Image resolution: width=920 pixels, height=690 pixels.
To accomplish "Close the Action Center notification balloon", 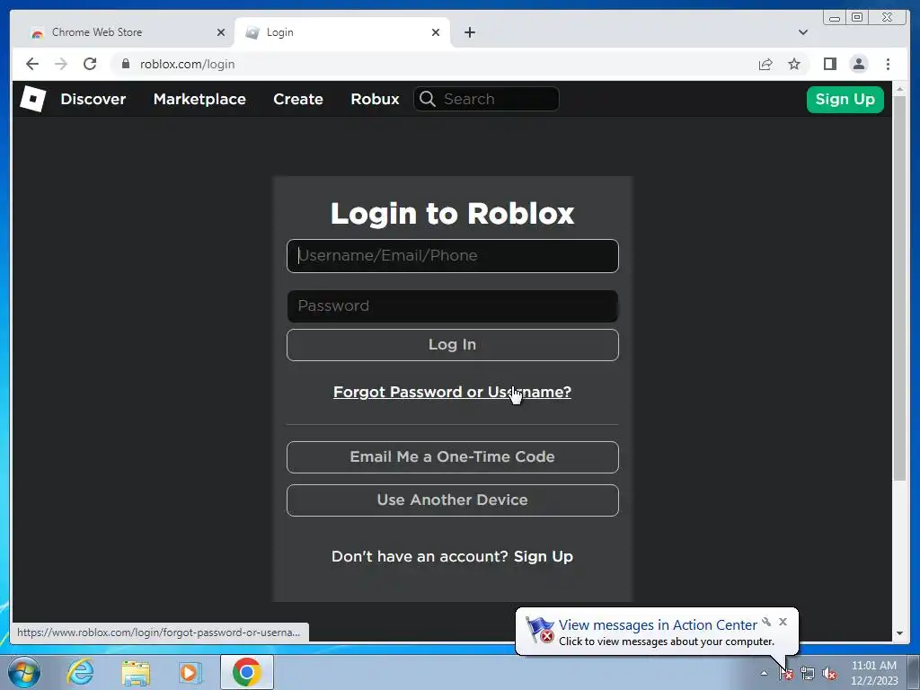I will point(783,622).
